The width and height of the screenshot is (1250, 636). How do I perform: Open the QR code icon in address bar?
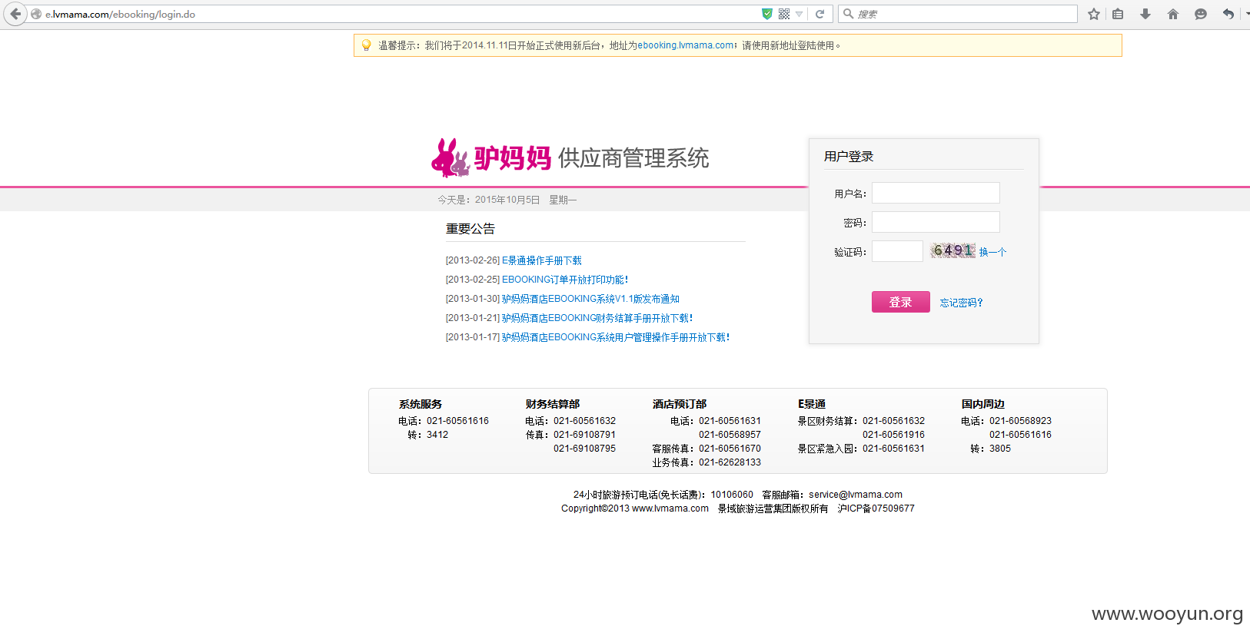784,14
